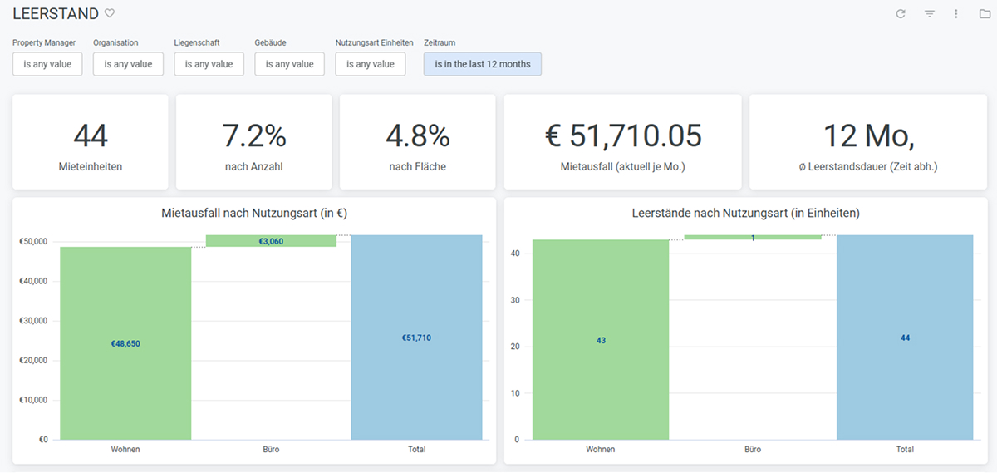Click the €51,710 Total bar

pos(416,338)
